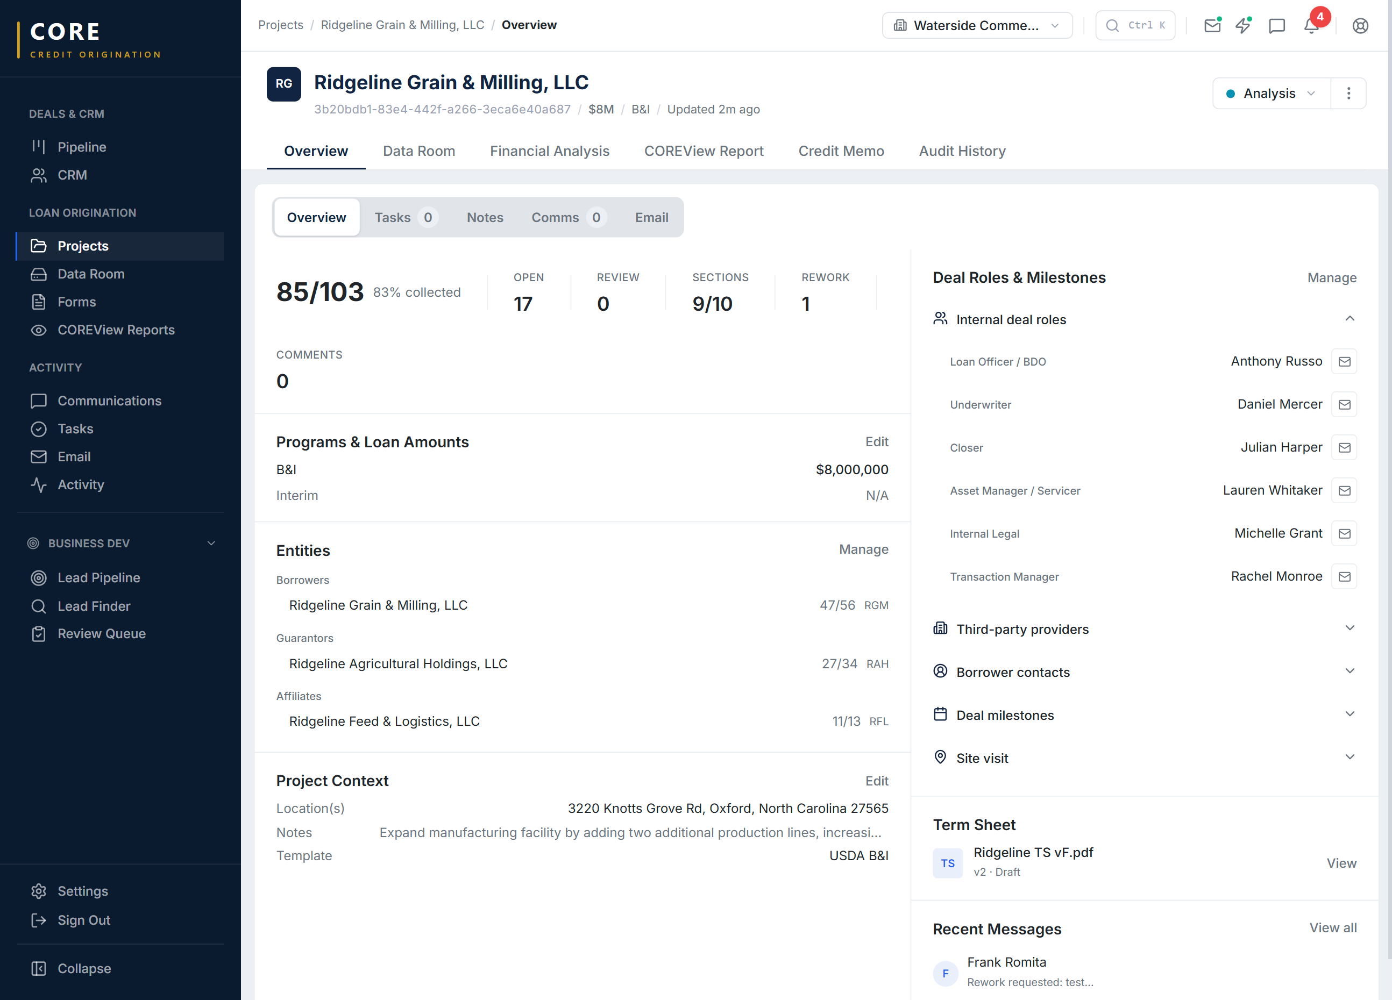Open the three-dot menu beside Analysis
The image size is (1392, 1000).
point(1348,93)
